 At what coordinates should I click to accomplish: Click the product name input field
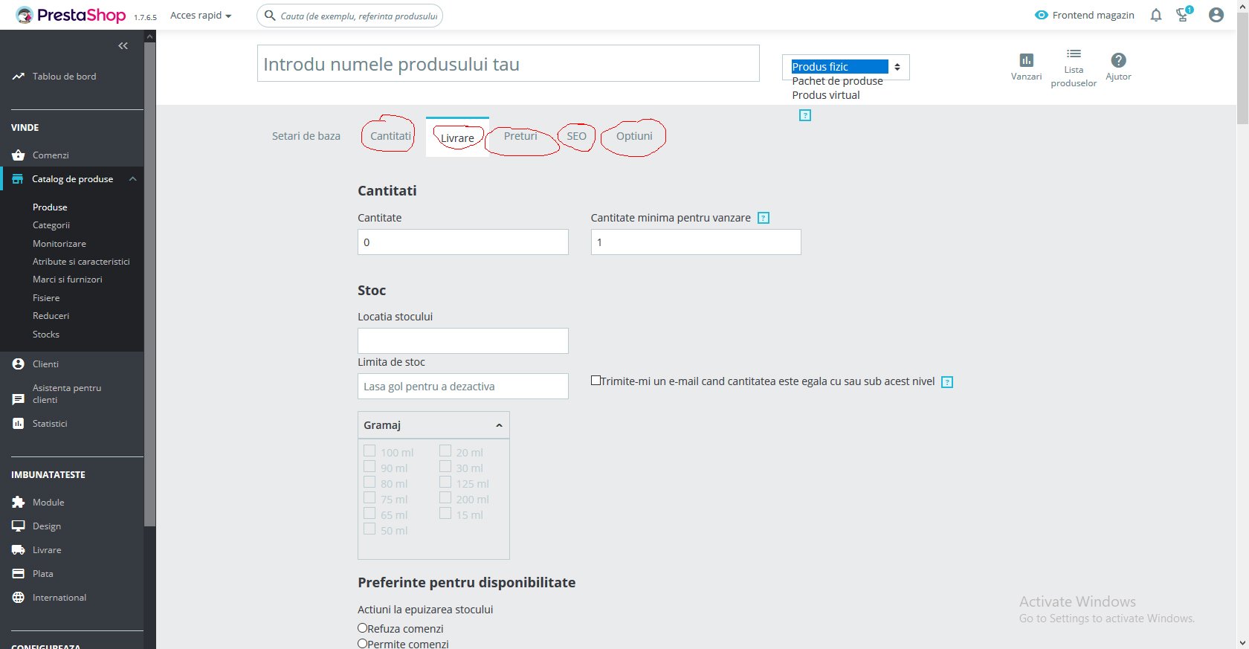click(509, 64)
